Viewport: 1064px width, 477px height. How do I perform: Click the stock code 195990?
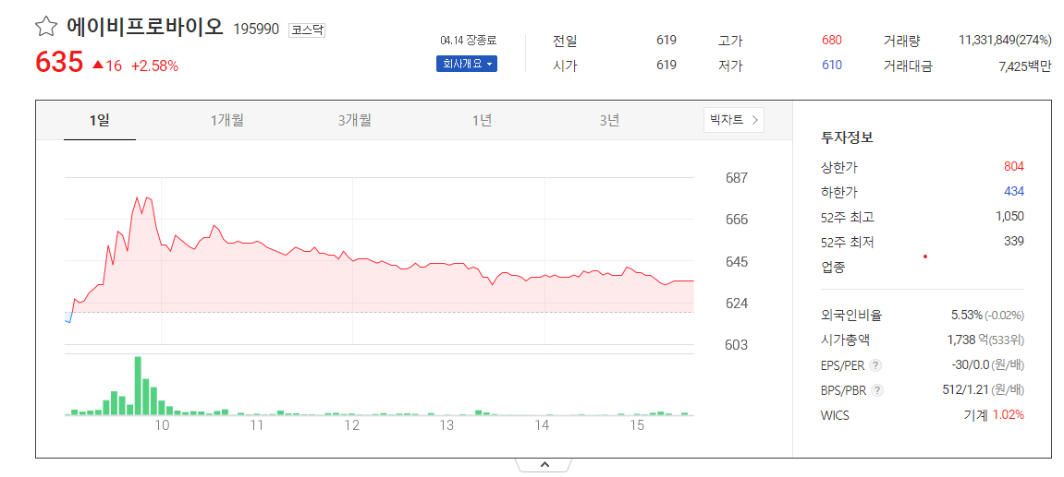(256, 30)
